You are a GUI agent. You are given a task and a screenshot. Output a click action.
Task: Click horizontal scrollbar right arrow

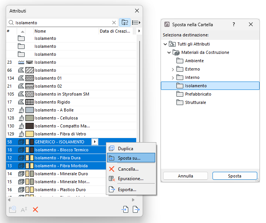pos(133,200)
